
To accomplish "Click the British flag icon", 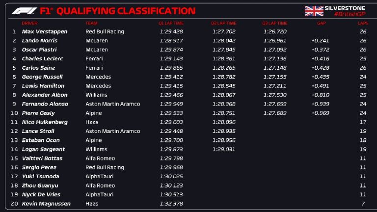I will pos(313,11).
